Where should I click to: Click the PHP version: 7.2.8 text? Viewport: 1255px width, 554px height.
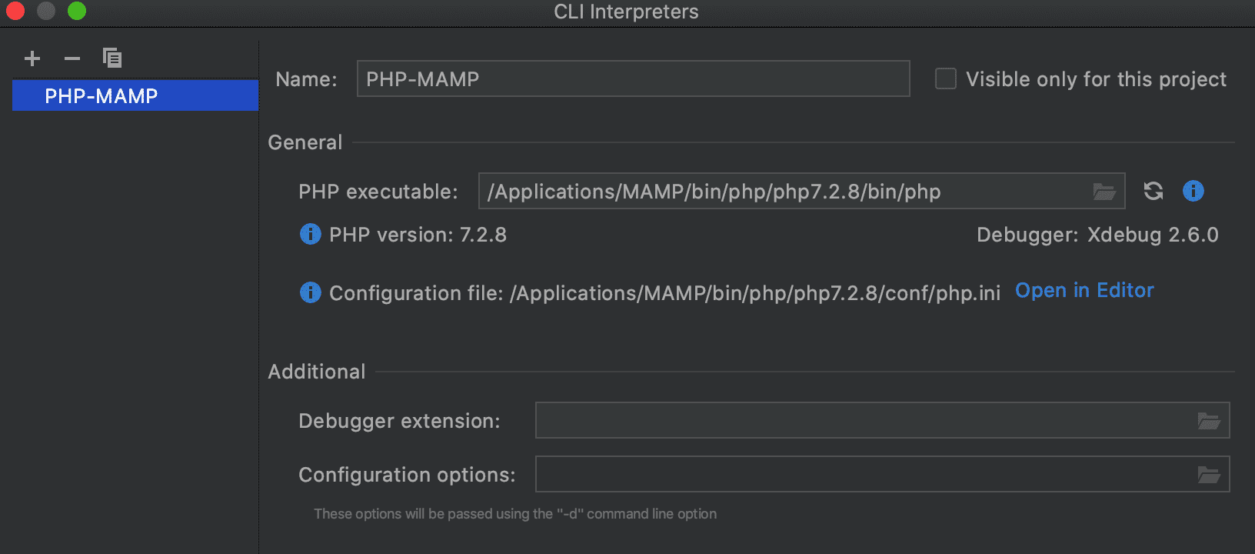pos(418,235)
